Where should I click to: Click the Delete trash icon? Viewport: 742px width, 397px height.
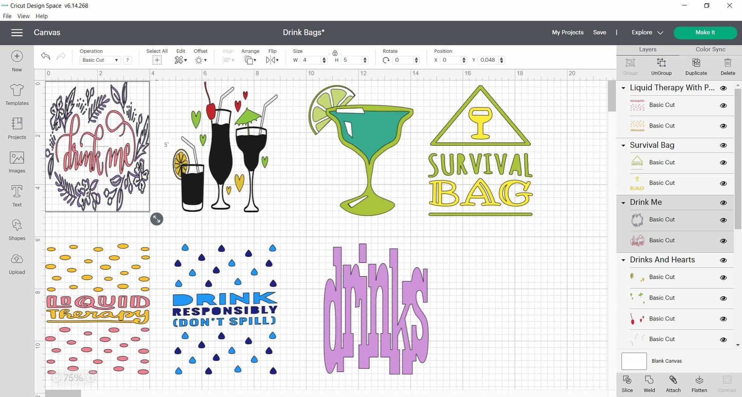[728, 66]
